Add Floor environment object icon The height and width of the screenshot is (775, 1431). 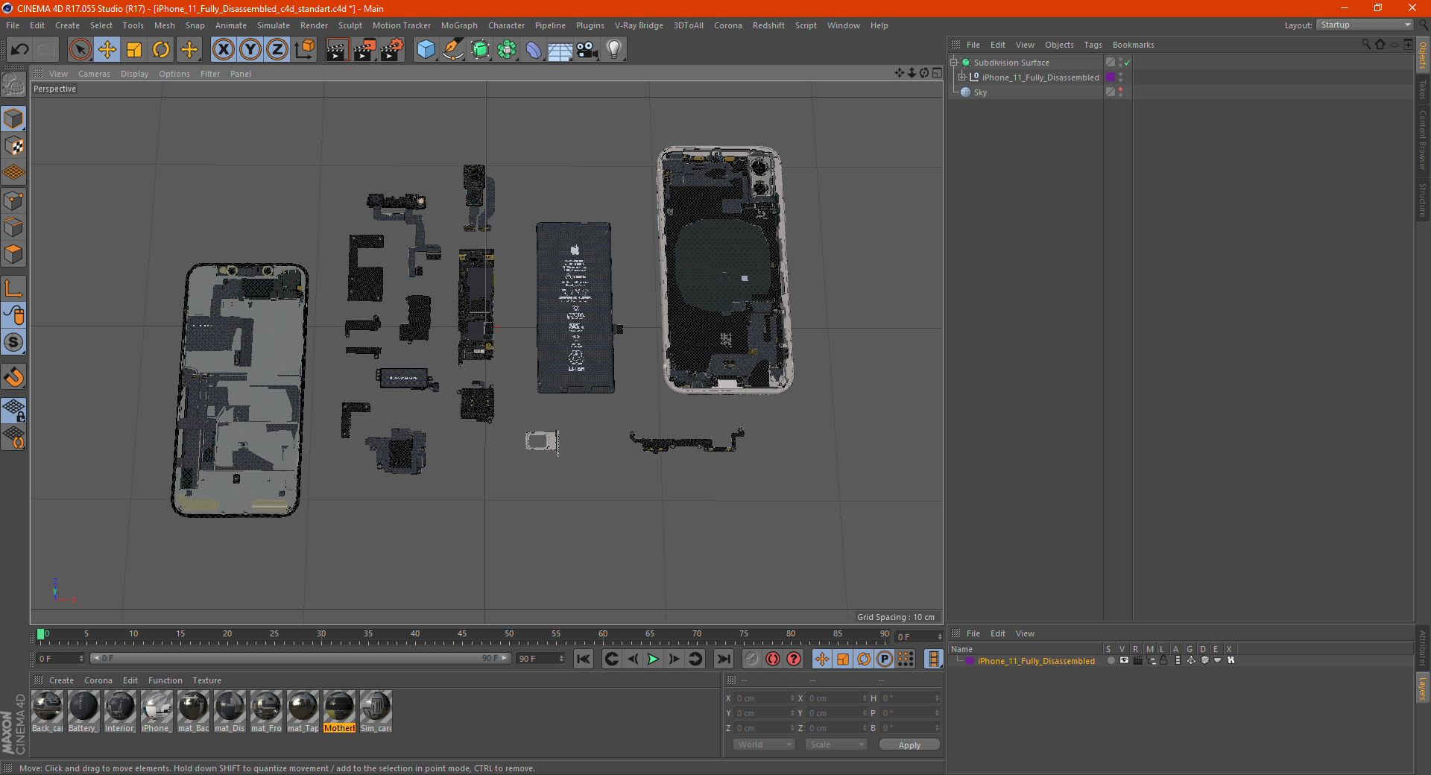[560, 50]
